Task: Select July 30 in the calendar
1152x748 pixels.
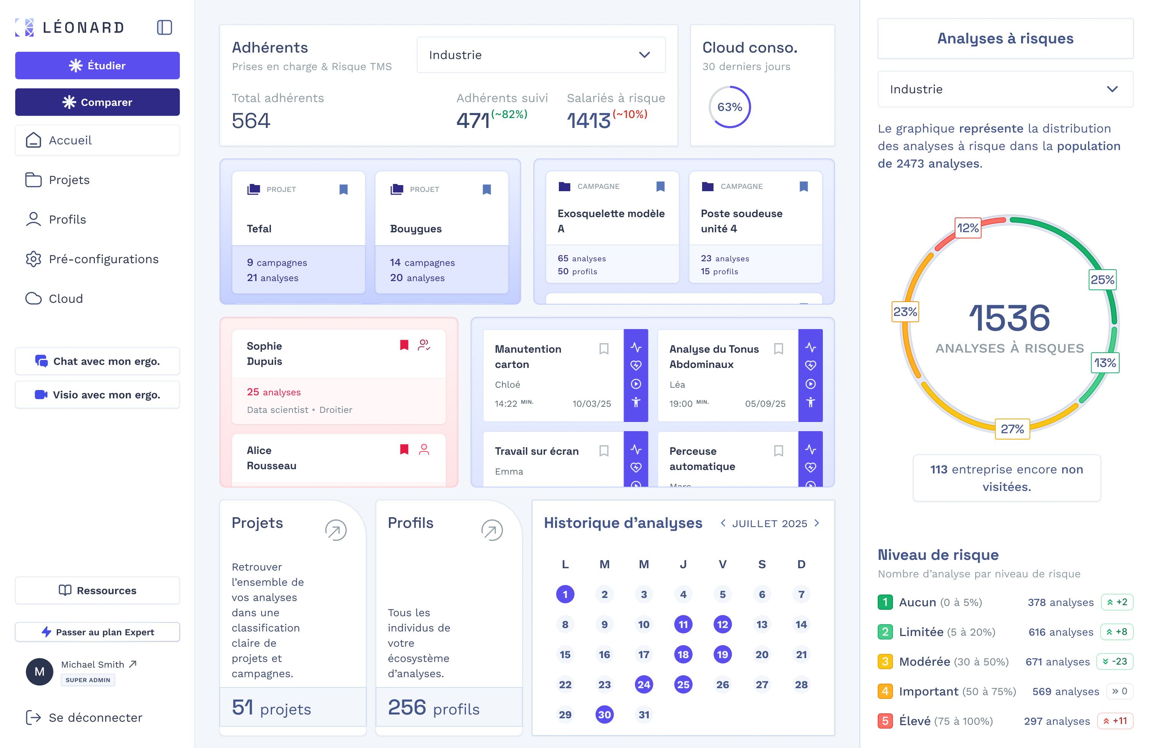Action: point(605,714)
